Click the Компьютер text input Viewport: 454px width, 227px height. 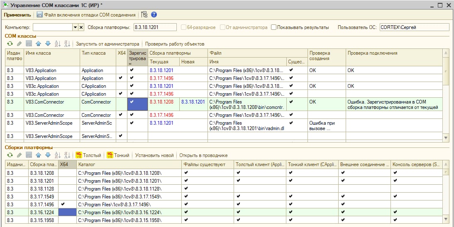53,27
